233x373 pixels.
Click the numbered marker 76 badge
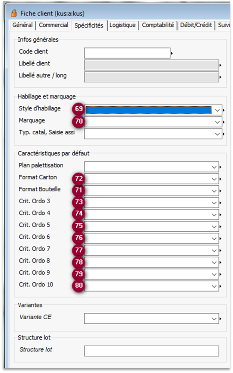(79, 238)
